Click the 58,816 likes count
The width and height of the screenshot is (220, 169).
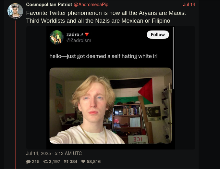pyautogui.click(x=93, y=162)
